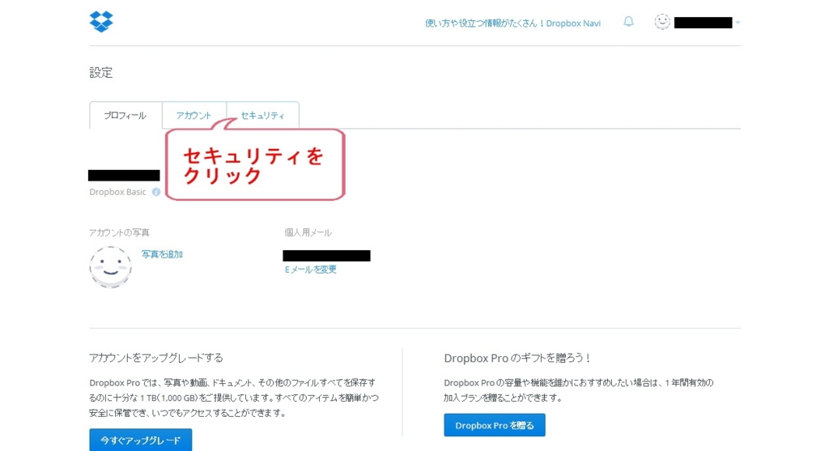Open the Dropbox Navi link
This screenshot has height=451, width=829.
(512, 23)
